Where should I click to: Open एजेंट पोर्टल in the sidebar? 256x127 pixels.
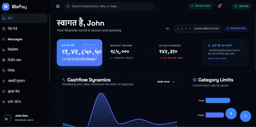click(x=24, y=102)
